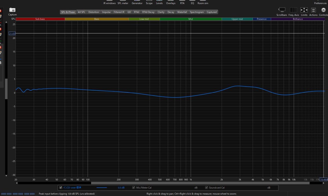Show the Clarity graph tab

pos(161,12)
